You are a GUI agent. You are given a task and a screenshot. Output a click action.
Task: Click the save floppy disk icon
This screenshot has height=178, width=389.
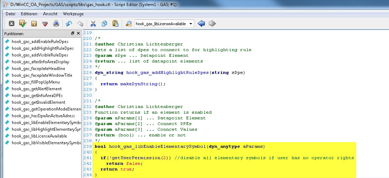(34, 24)
